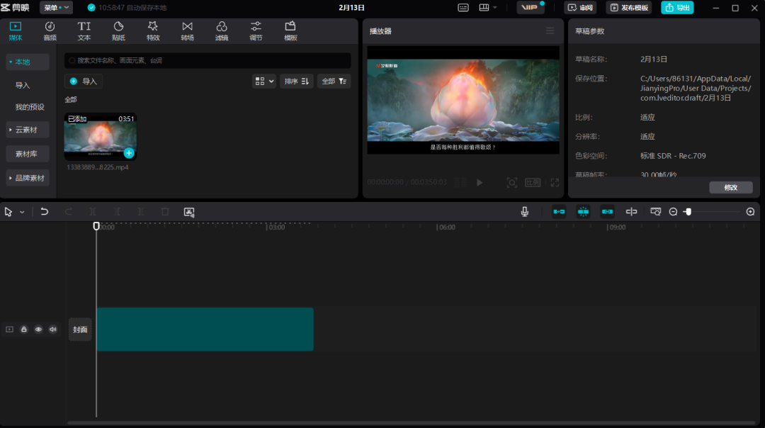Open the selection tool mode dropdown
Viewport: 765px width, 428px height.
pos(22,212)
